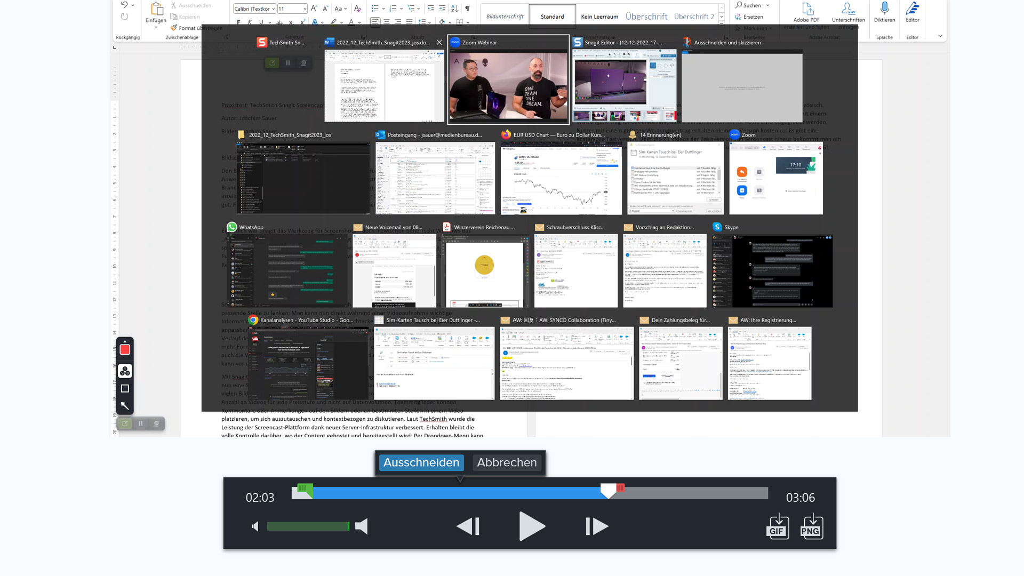
Task: Click the red record button in the side toolbar
Action: click(x=125, y=350)
